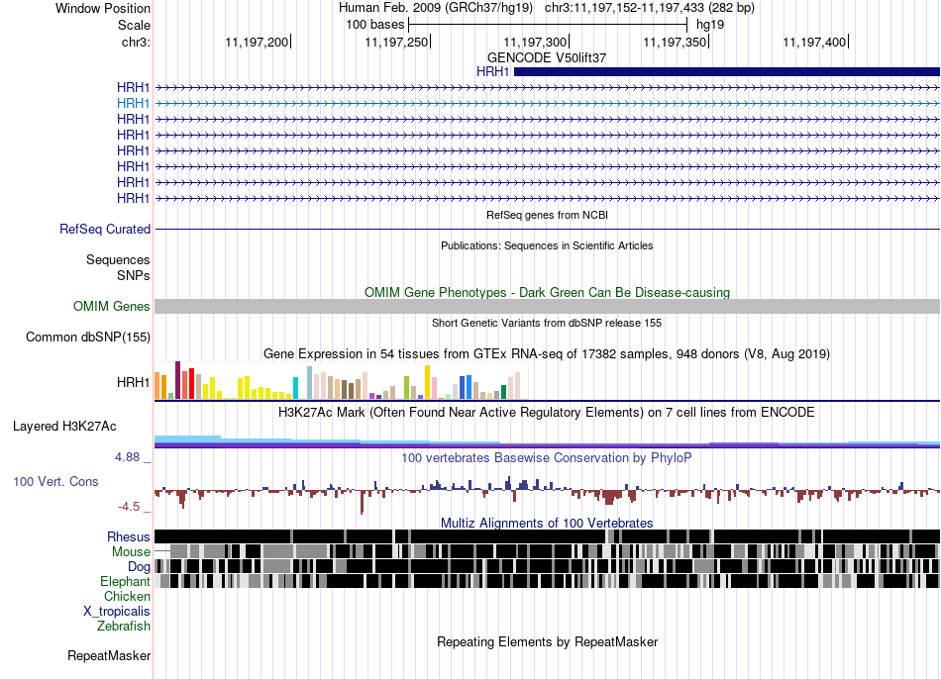Click the 'Chicken' alignment label
Viewport: 941px width, 679px height.
[x=127, y=596]
